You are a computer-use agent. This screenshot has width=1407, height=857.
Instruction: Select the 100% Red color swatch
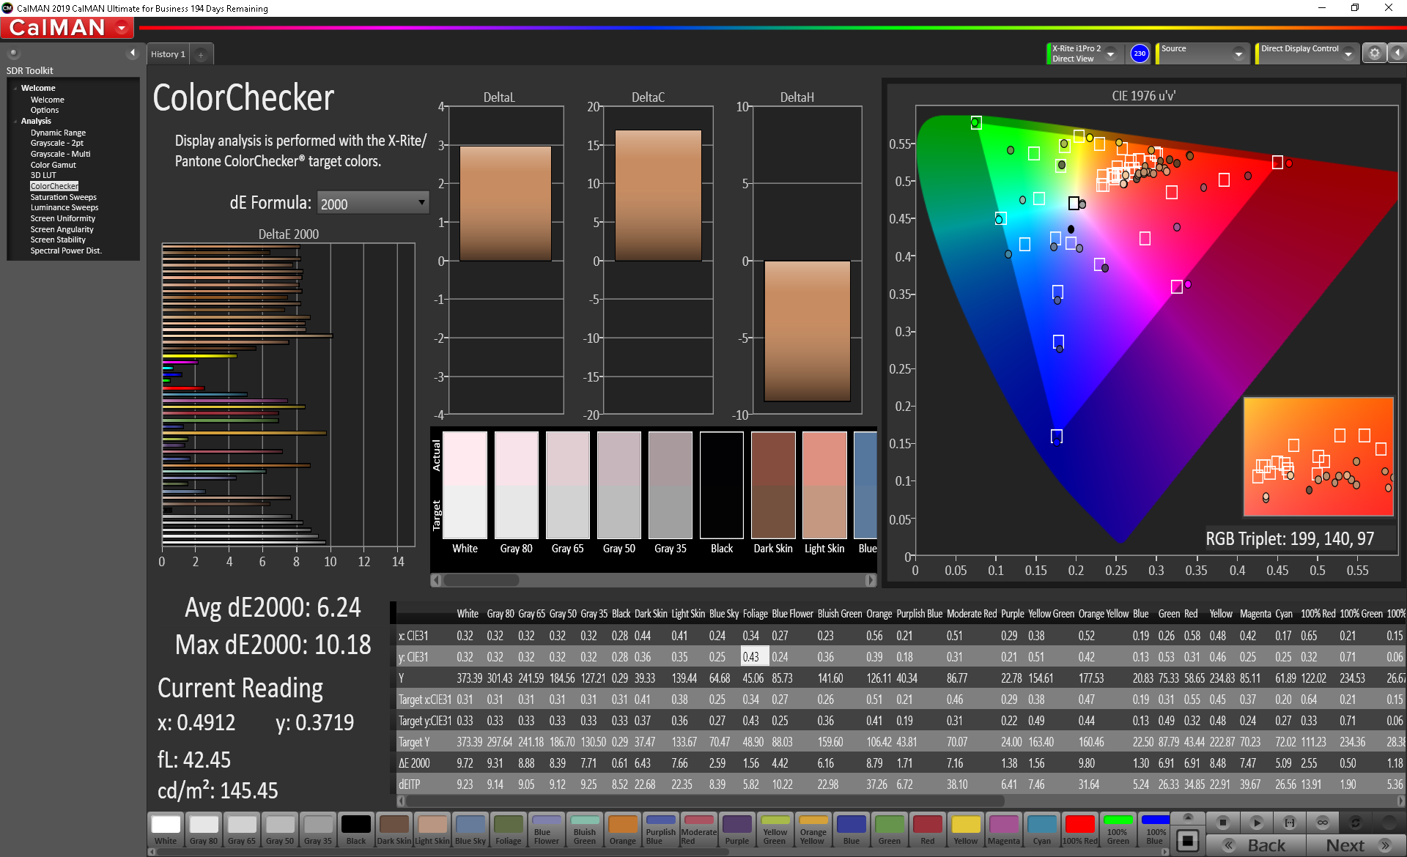tap(1079, 829)
